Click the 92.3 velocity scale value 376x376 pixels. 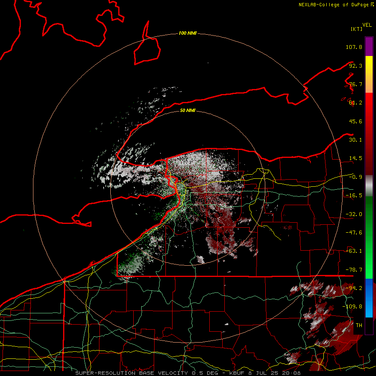point(356,66)
